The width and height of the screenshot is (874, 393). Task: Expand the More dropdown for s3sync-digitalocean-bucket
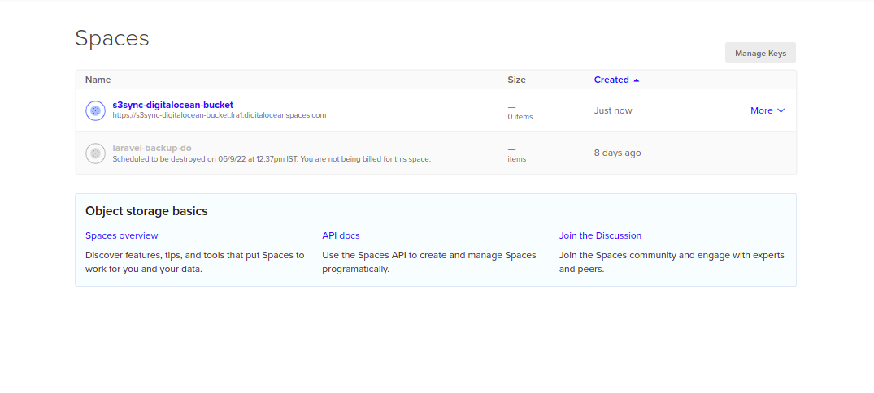point(767,110)
